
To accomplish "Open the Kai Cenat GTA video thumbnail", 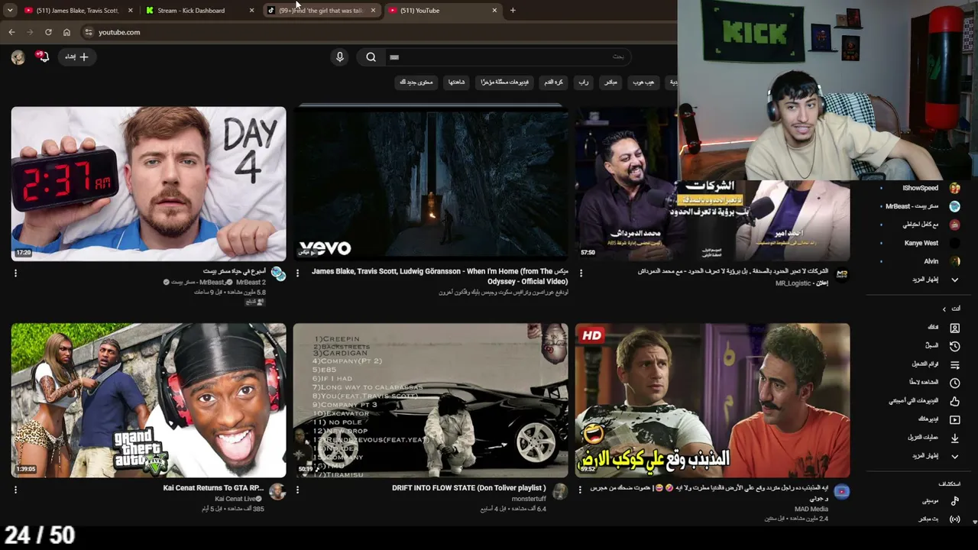I will pyautogui.click(x=148, y=400).
